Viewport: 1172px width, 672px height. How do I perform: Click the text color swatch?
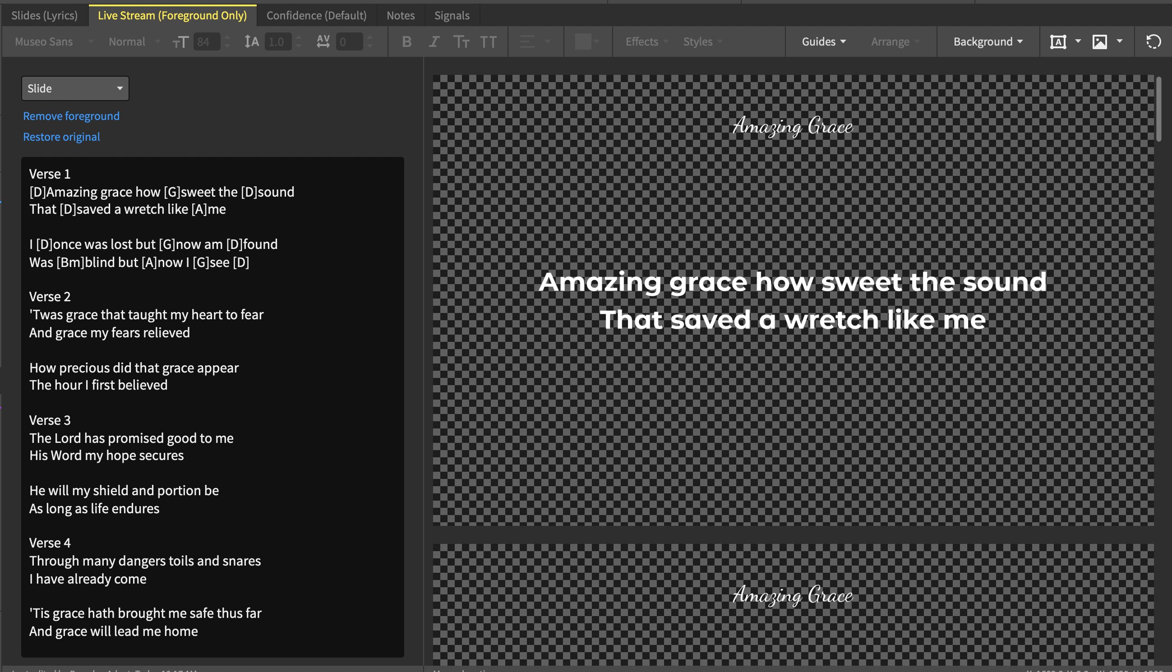pyautogui.click(x=582, y=41)
